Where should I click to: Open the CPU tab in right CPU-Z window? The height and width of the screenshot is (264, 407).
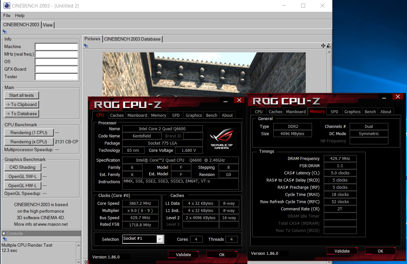pyautogui.click(x=259, y=112)
